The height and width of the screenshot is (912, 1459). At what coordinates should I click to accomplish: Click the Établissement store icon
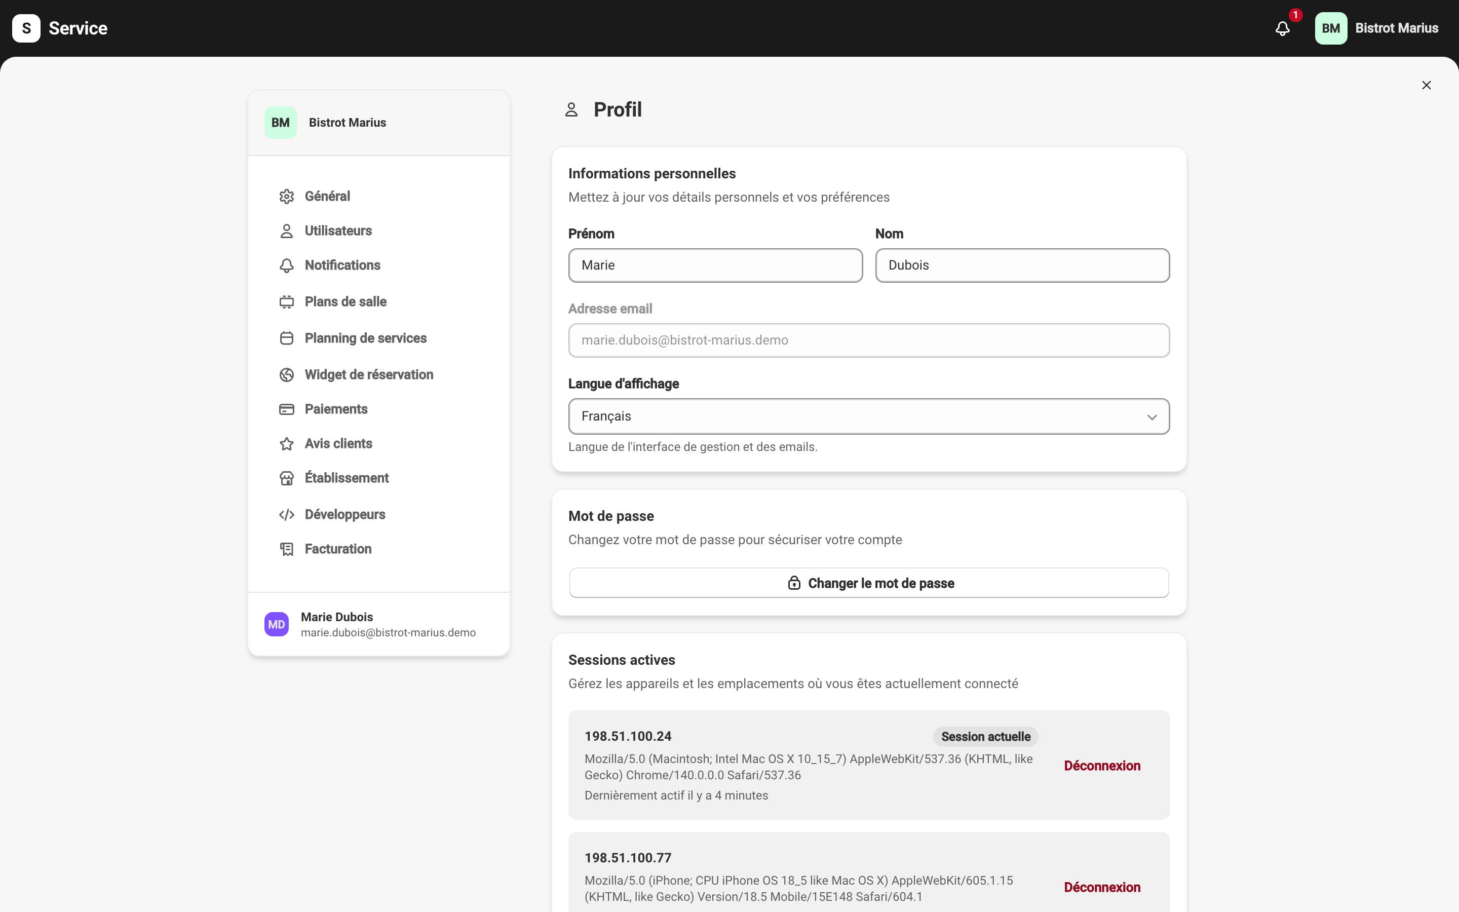point(286,478)
